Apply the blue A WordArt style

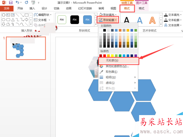(139, 20)
